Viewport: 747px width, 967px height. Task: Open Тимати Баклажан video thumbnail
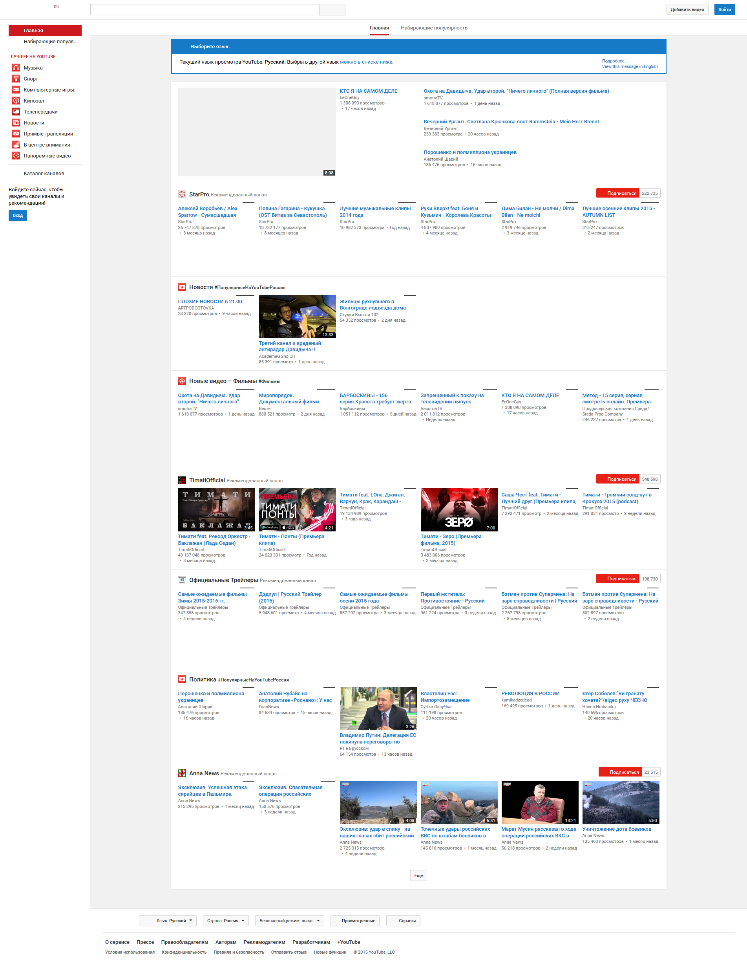point(216,510)
